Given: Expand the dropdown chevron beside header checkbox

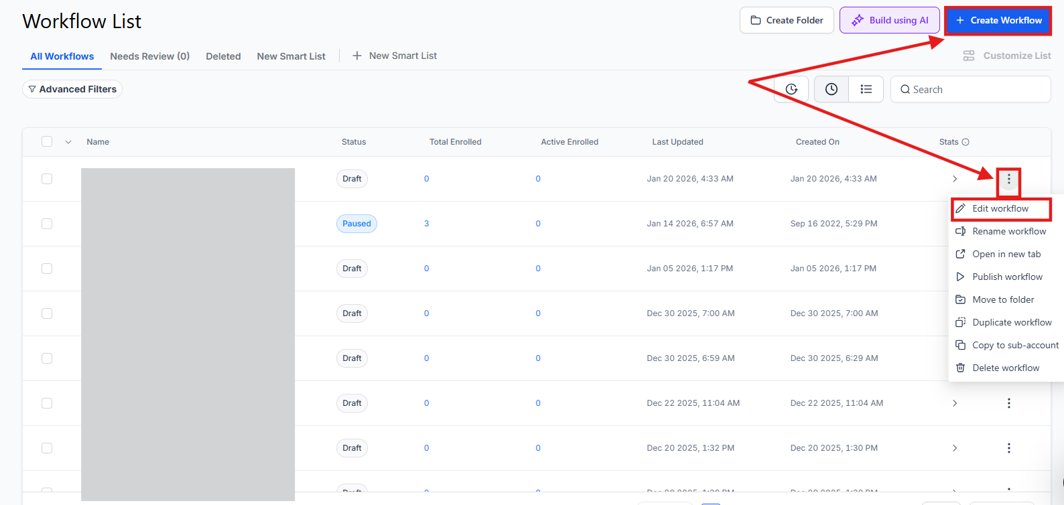Looking at the screenshot, I should (x=68, y=142).
